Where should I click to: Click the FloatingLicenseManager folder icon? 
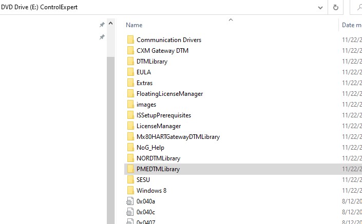[x=130, y=94]
